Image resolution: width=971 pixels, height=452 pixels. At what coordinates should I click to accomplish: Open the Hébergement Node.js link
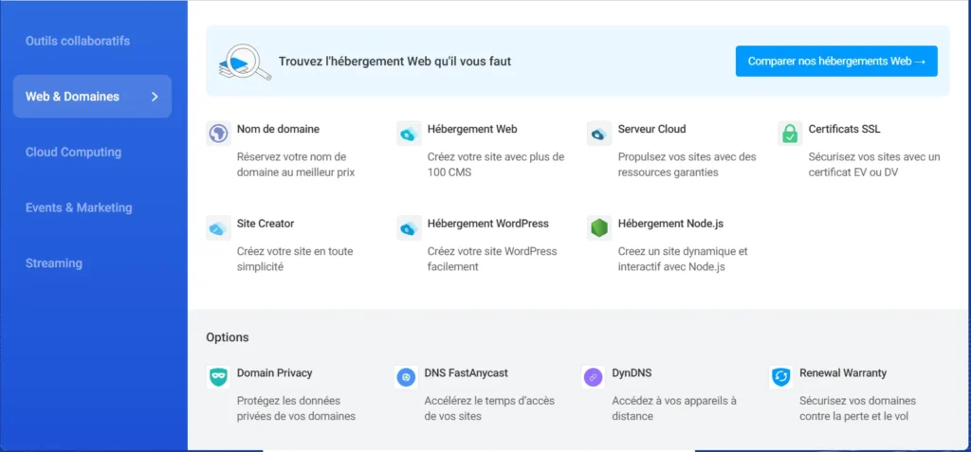click(x=677, y=224)
